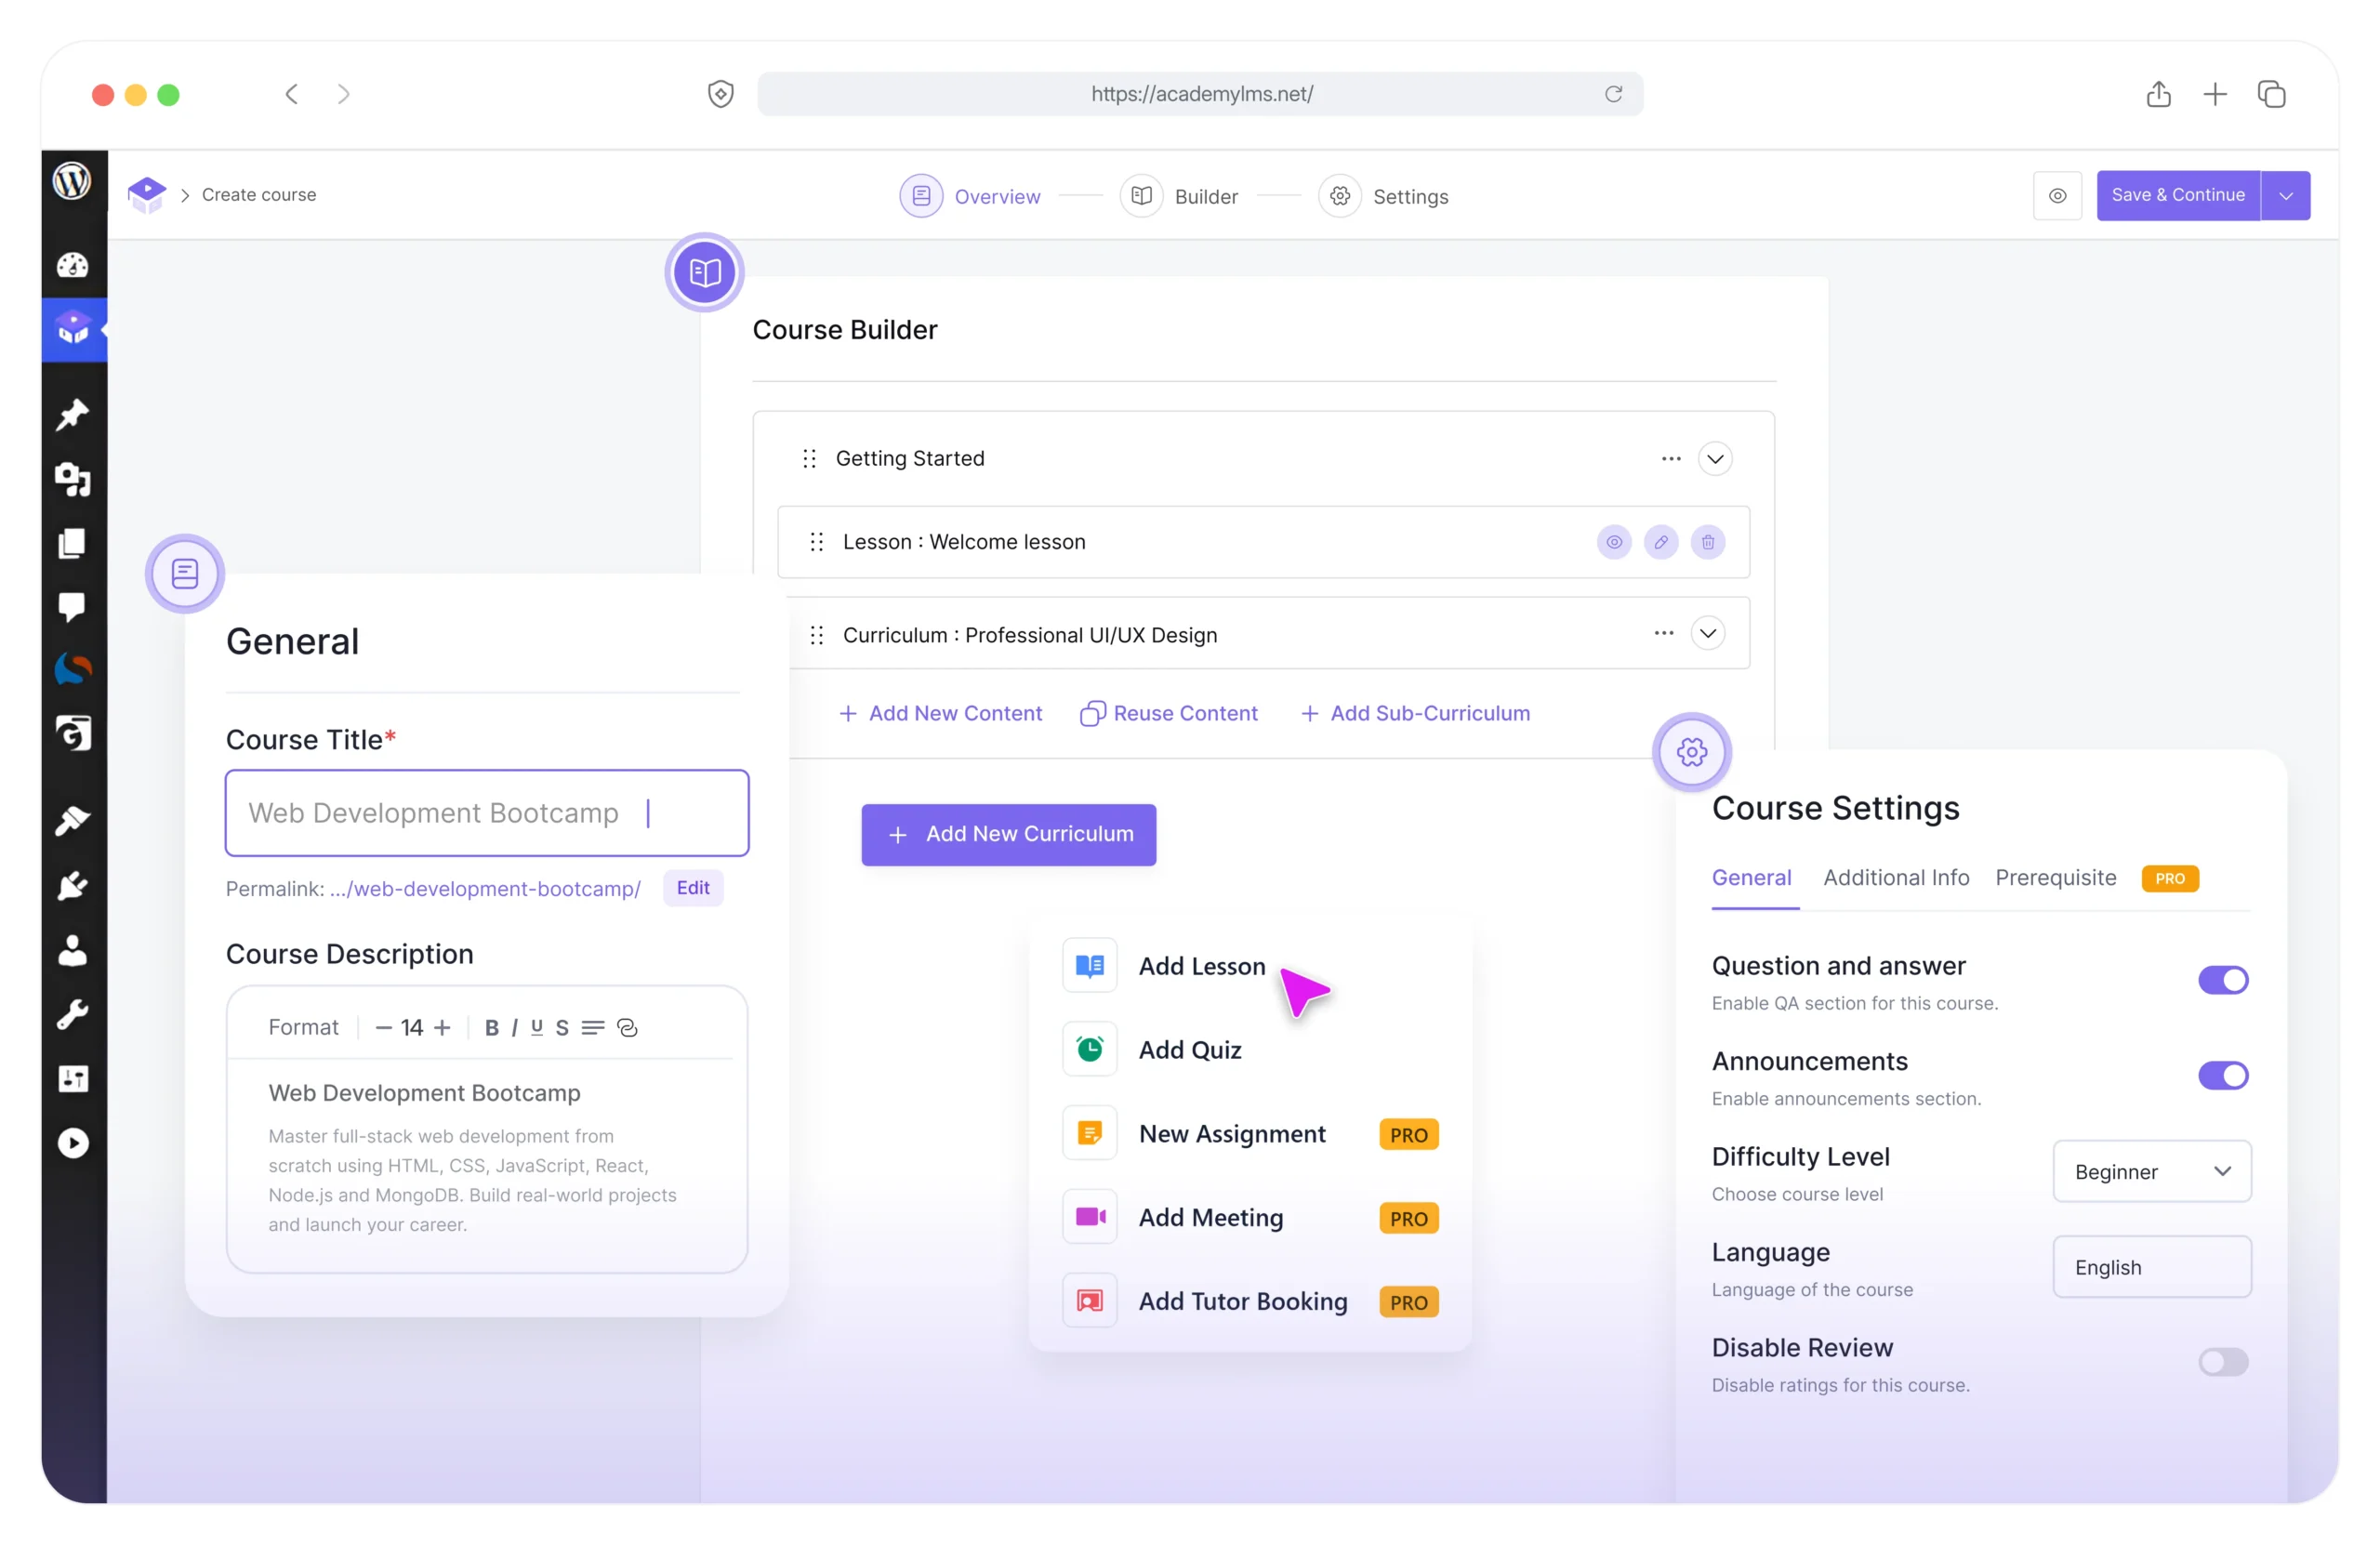Switch to the Builder step
Image resolution: width=2380 pixels, height=1545 pixels.
point(1179,196)
